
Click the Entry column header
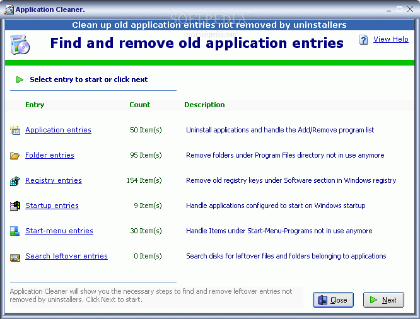coord(35,105)
